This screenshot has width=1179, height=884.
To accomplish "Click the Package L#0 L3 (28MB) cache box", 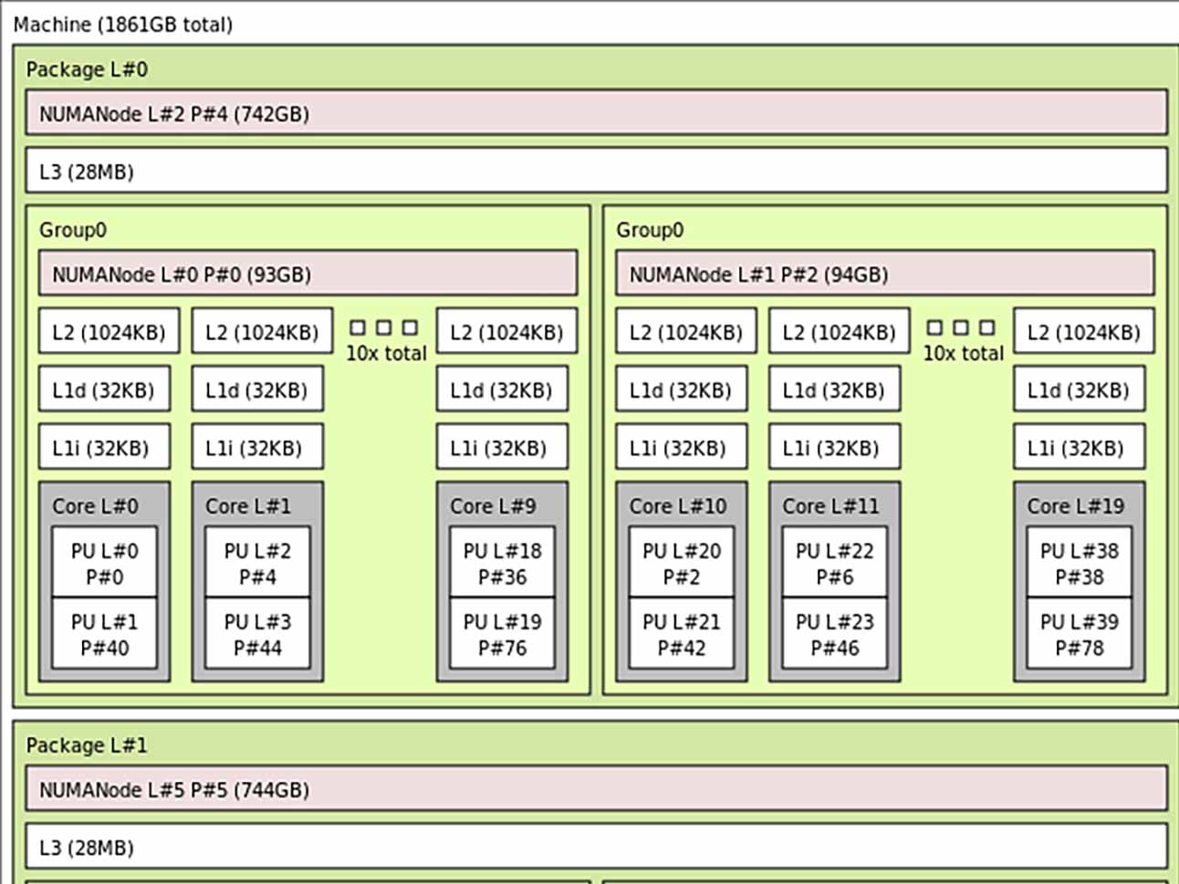I will click(597, 171).
